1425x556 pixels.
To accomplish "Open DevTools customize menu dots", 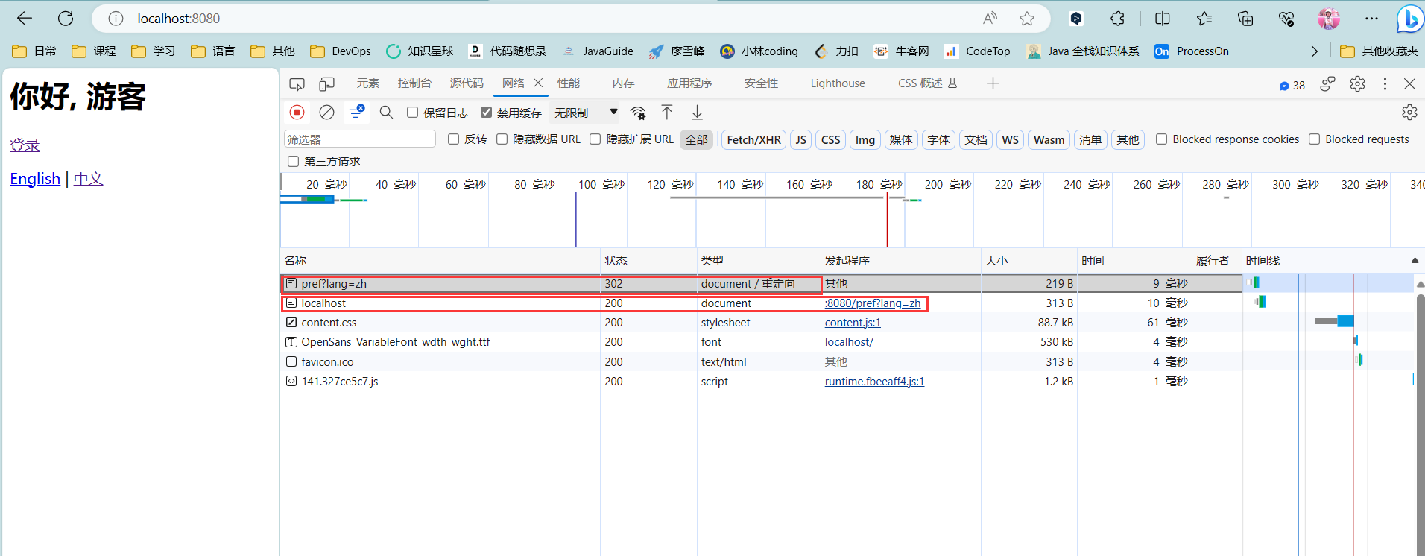I will (1385, 83).
